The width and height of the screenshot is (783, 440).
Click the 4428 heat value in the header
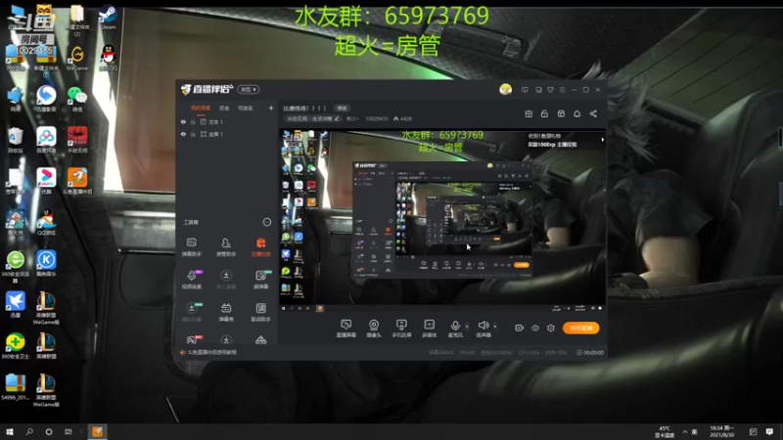tap(402, 118)
